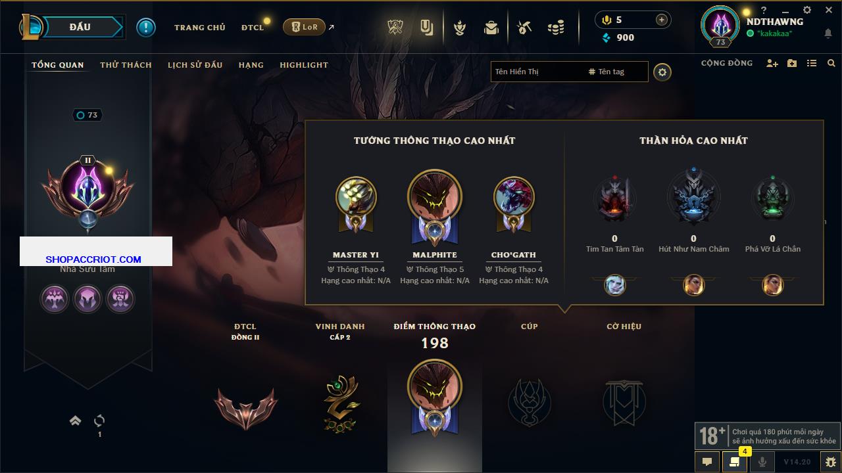Toggle the microphone mute button
This screenshot has height=473, width=842.
[x=762, y=462]
